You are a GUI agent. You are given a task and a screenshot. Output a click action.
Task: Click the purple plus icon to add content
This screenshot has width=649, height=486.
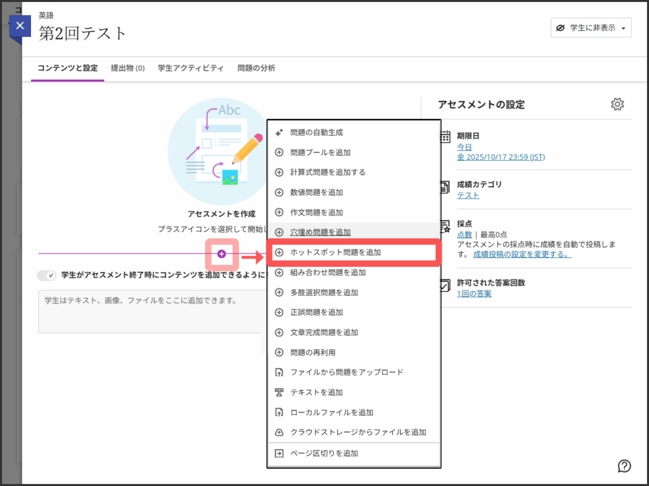221,254
